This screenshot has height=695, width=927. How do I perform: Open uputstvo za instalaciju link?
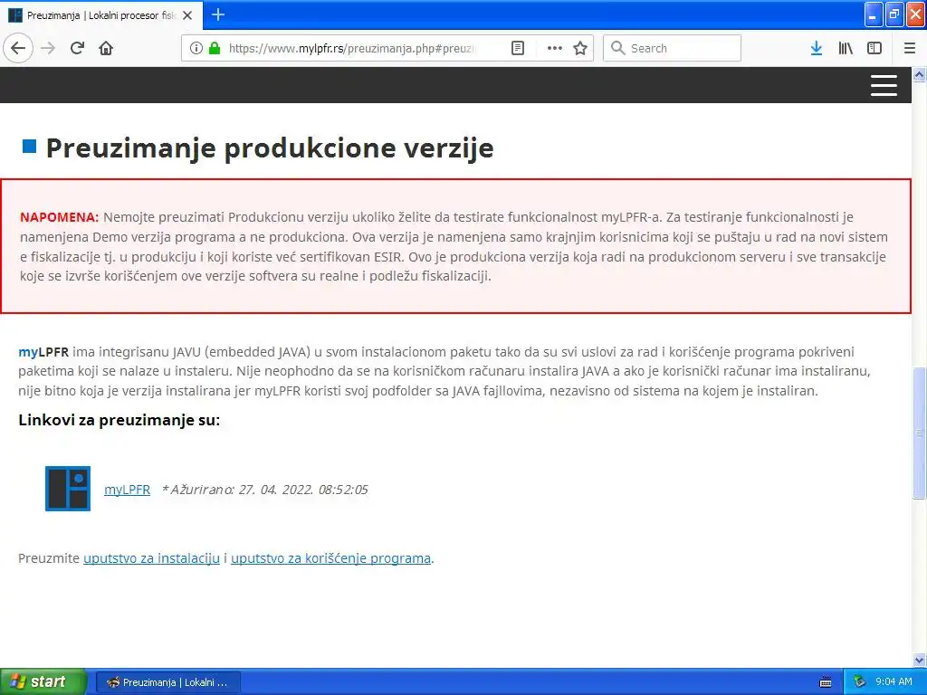coord(151,557)
